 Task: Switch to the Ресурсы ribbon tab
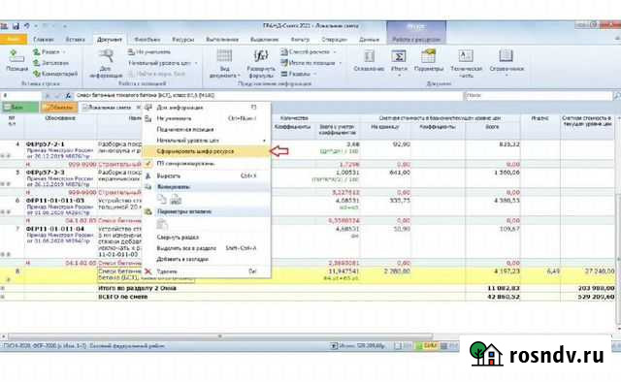183,40
